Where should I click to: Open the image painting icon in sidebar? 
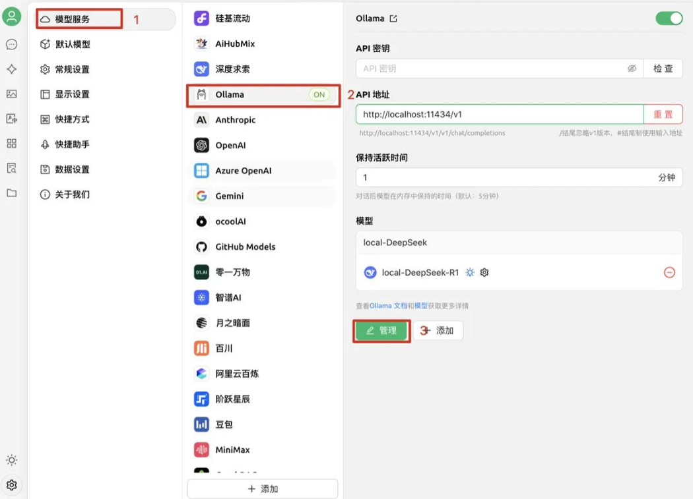pos(11,94)
